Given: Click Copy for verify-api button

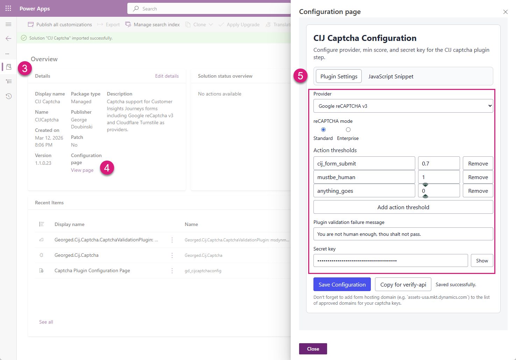Looking at the screenshot, I should coord(403,284).
